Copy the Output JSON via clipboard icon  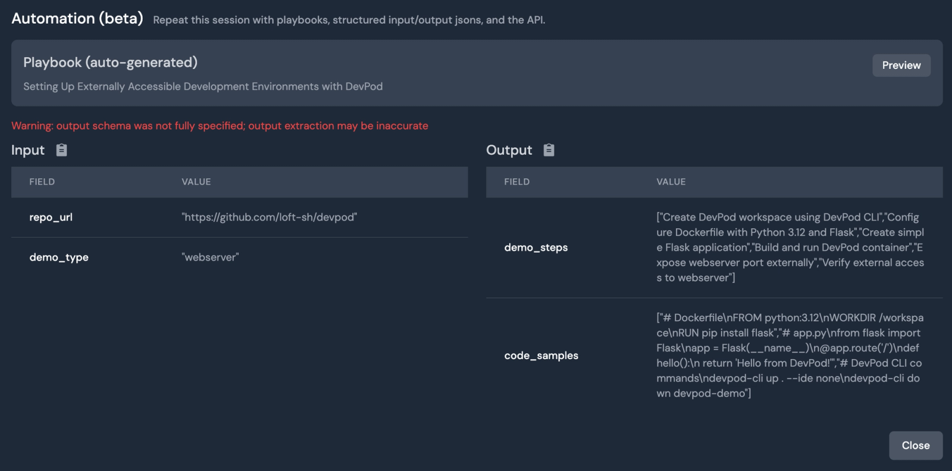click(549, 150)
